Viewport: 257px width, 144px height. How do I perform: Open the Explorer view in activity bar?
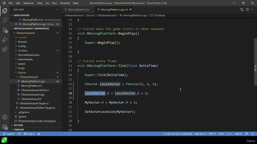[x=5, y=11]
